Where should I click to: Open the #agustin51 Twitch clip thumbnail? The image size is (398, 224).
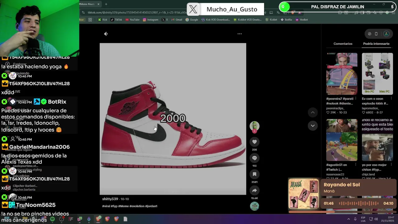(342, 140)
